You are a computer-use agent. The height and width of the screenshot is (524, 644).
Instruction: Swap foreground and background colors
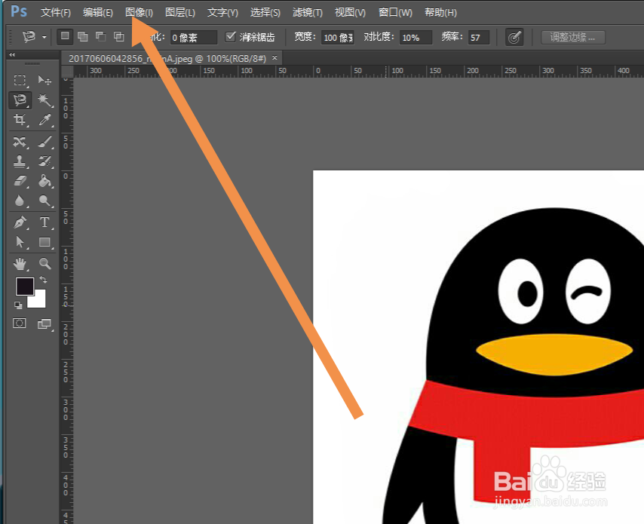(43, 280)
